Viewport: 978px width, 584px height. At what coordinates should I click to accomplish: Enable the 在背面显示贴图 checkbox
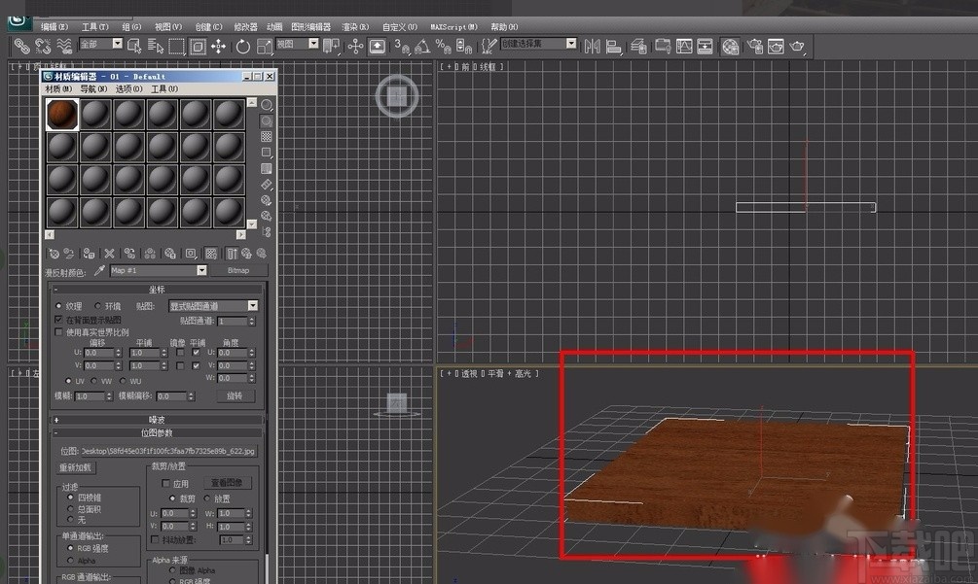[x=59, y=318]
